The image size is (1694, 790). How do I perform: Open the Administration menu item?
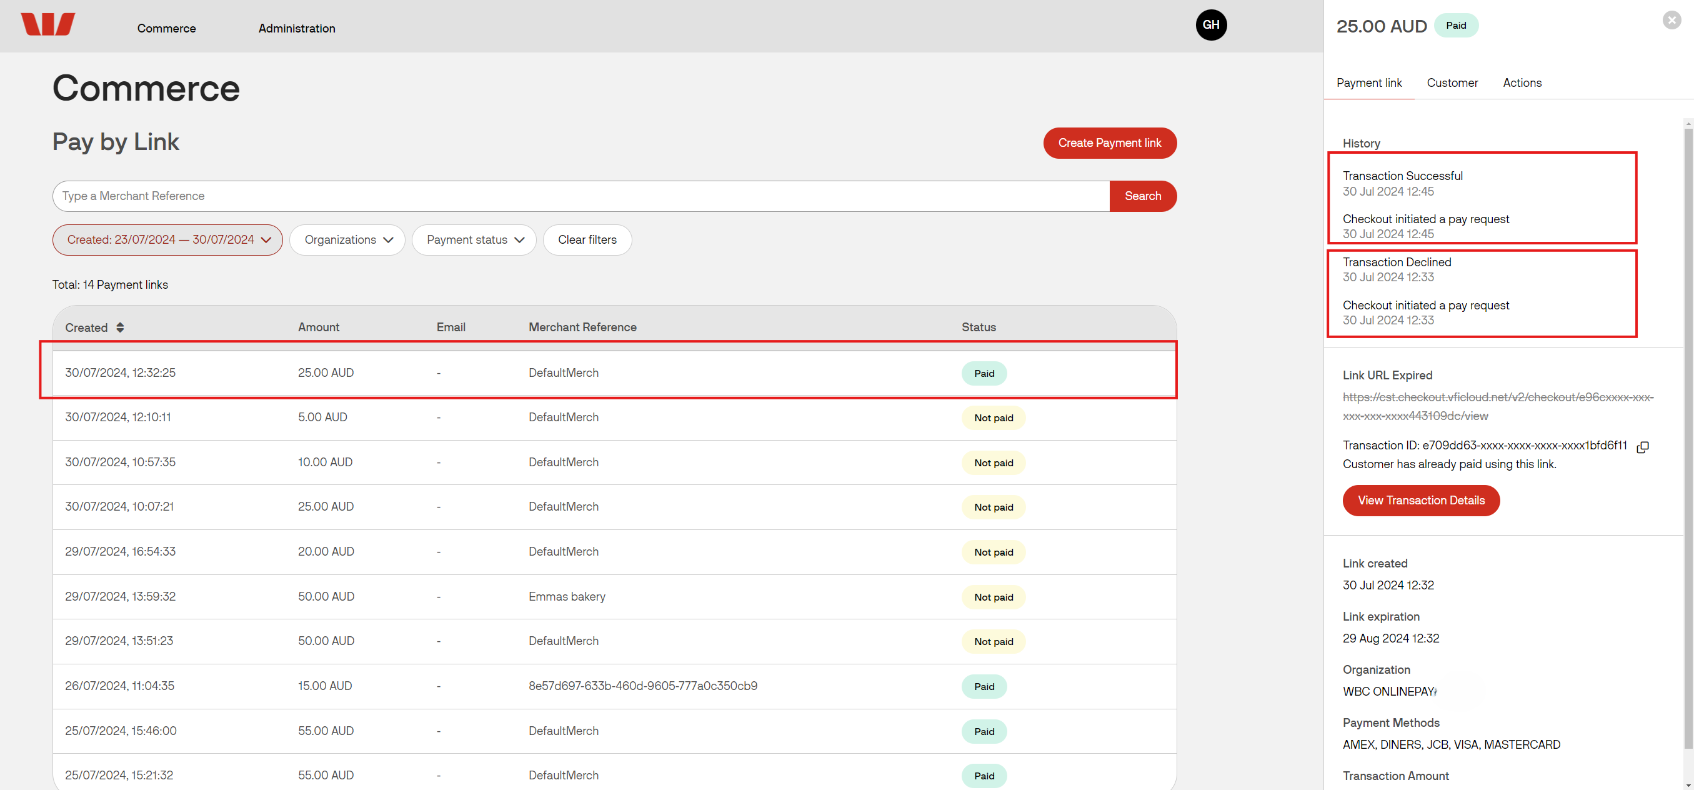coord(297,28)
